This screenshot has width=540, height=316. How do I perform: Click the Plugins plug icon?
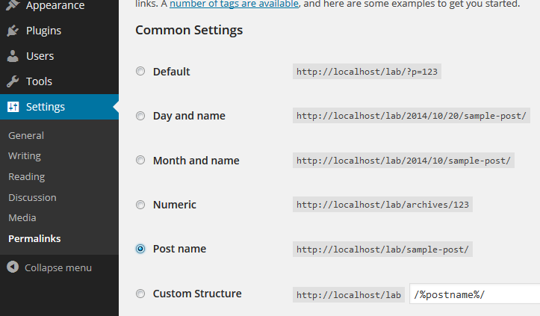pos(13,31)
